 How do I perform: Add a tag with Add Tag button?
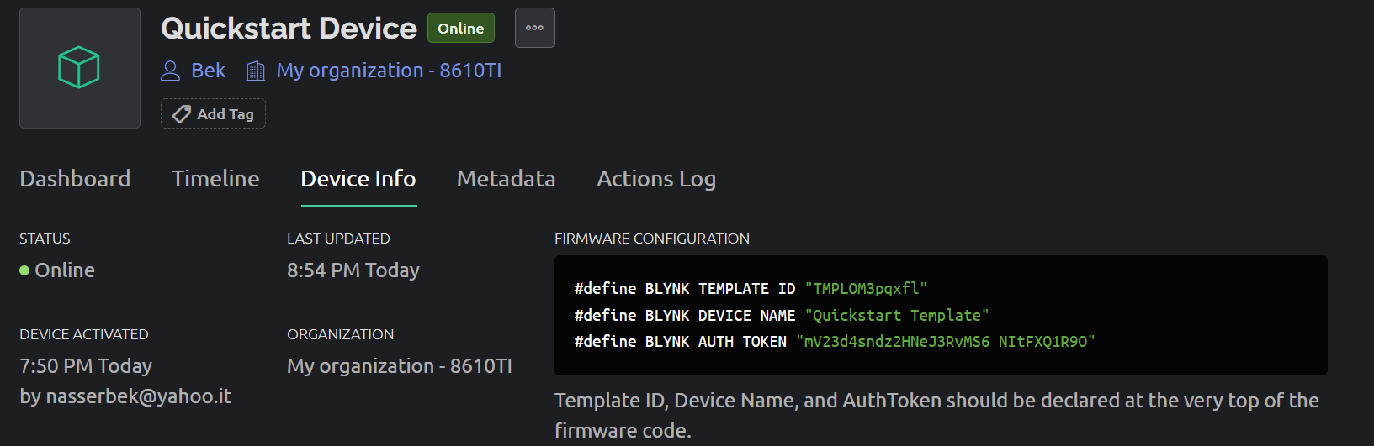coord(213,113)
